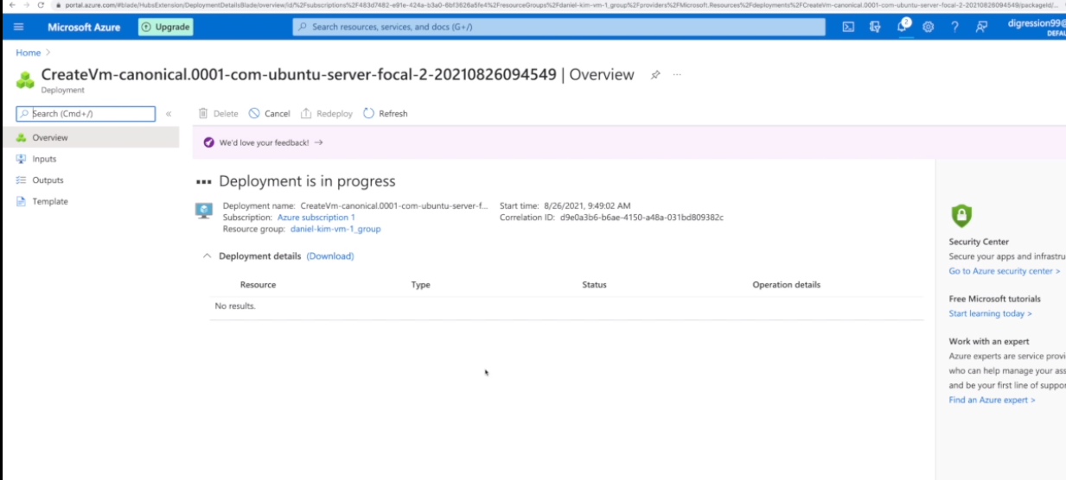Viewport: 1066px width, 480px height.
Task: Pin this deployment blade to dashboard
Action: [655, 75]
